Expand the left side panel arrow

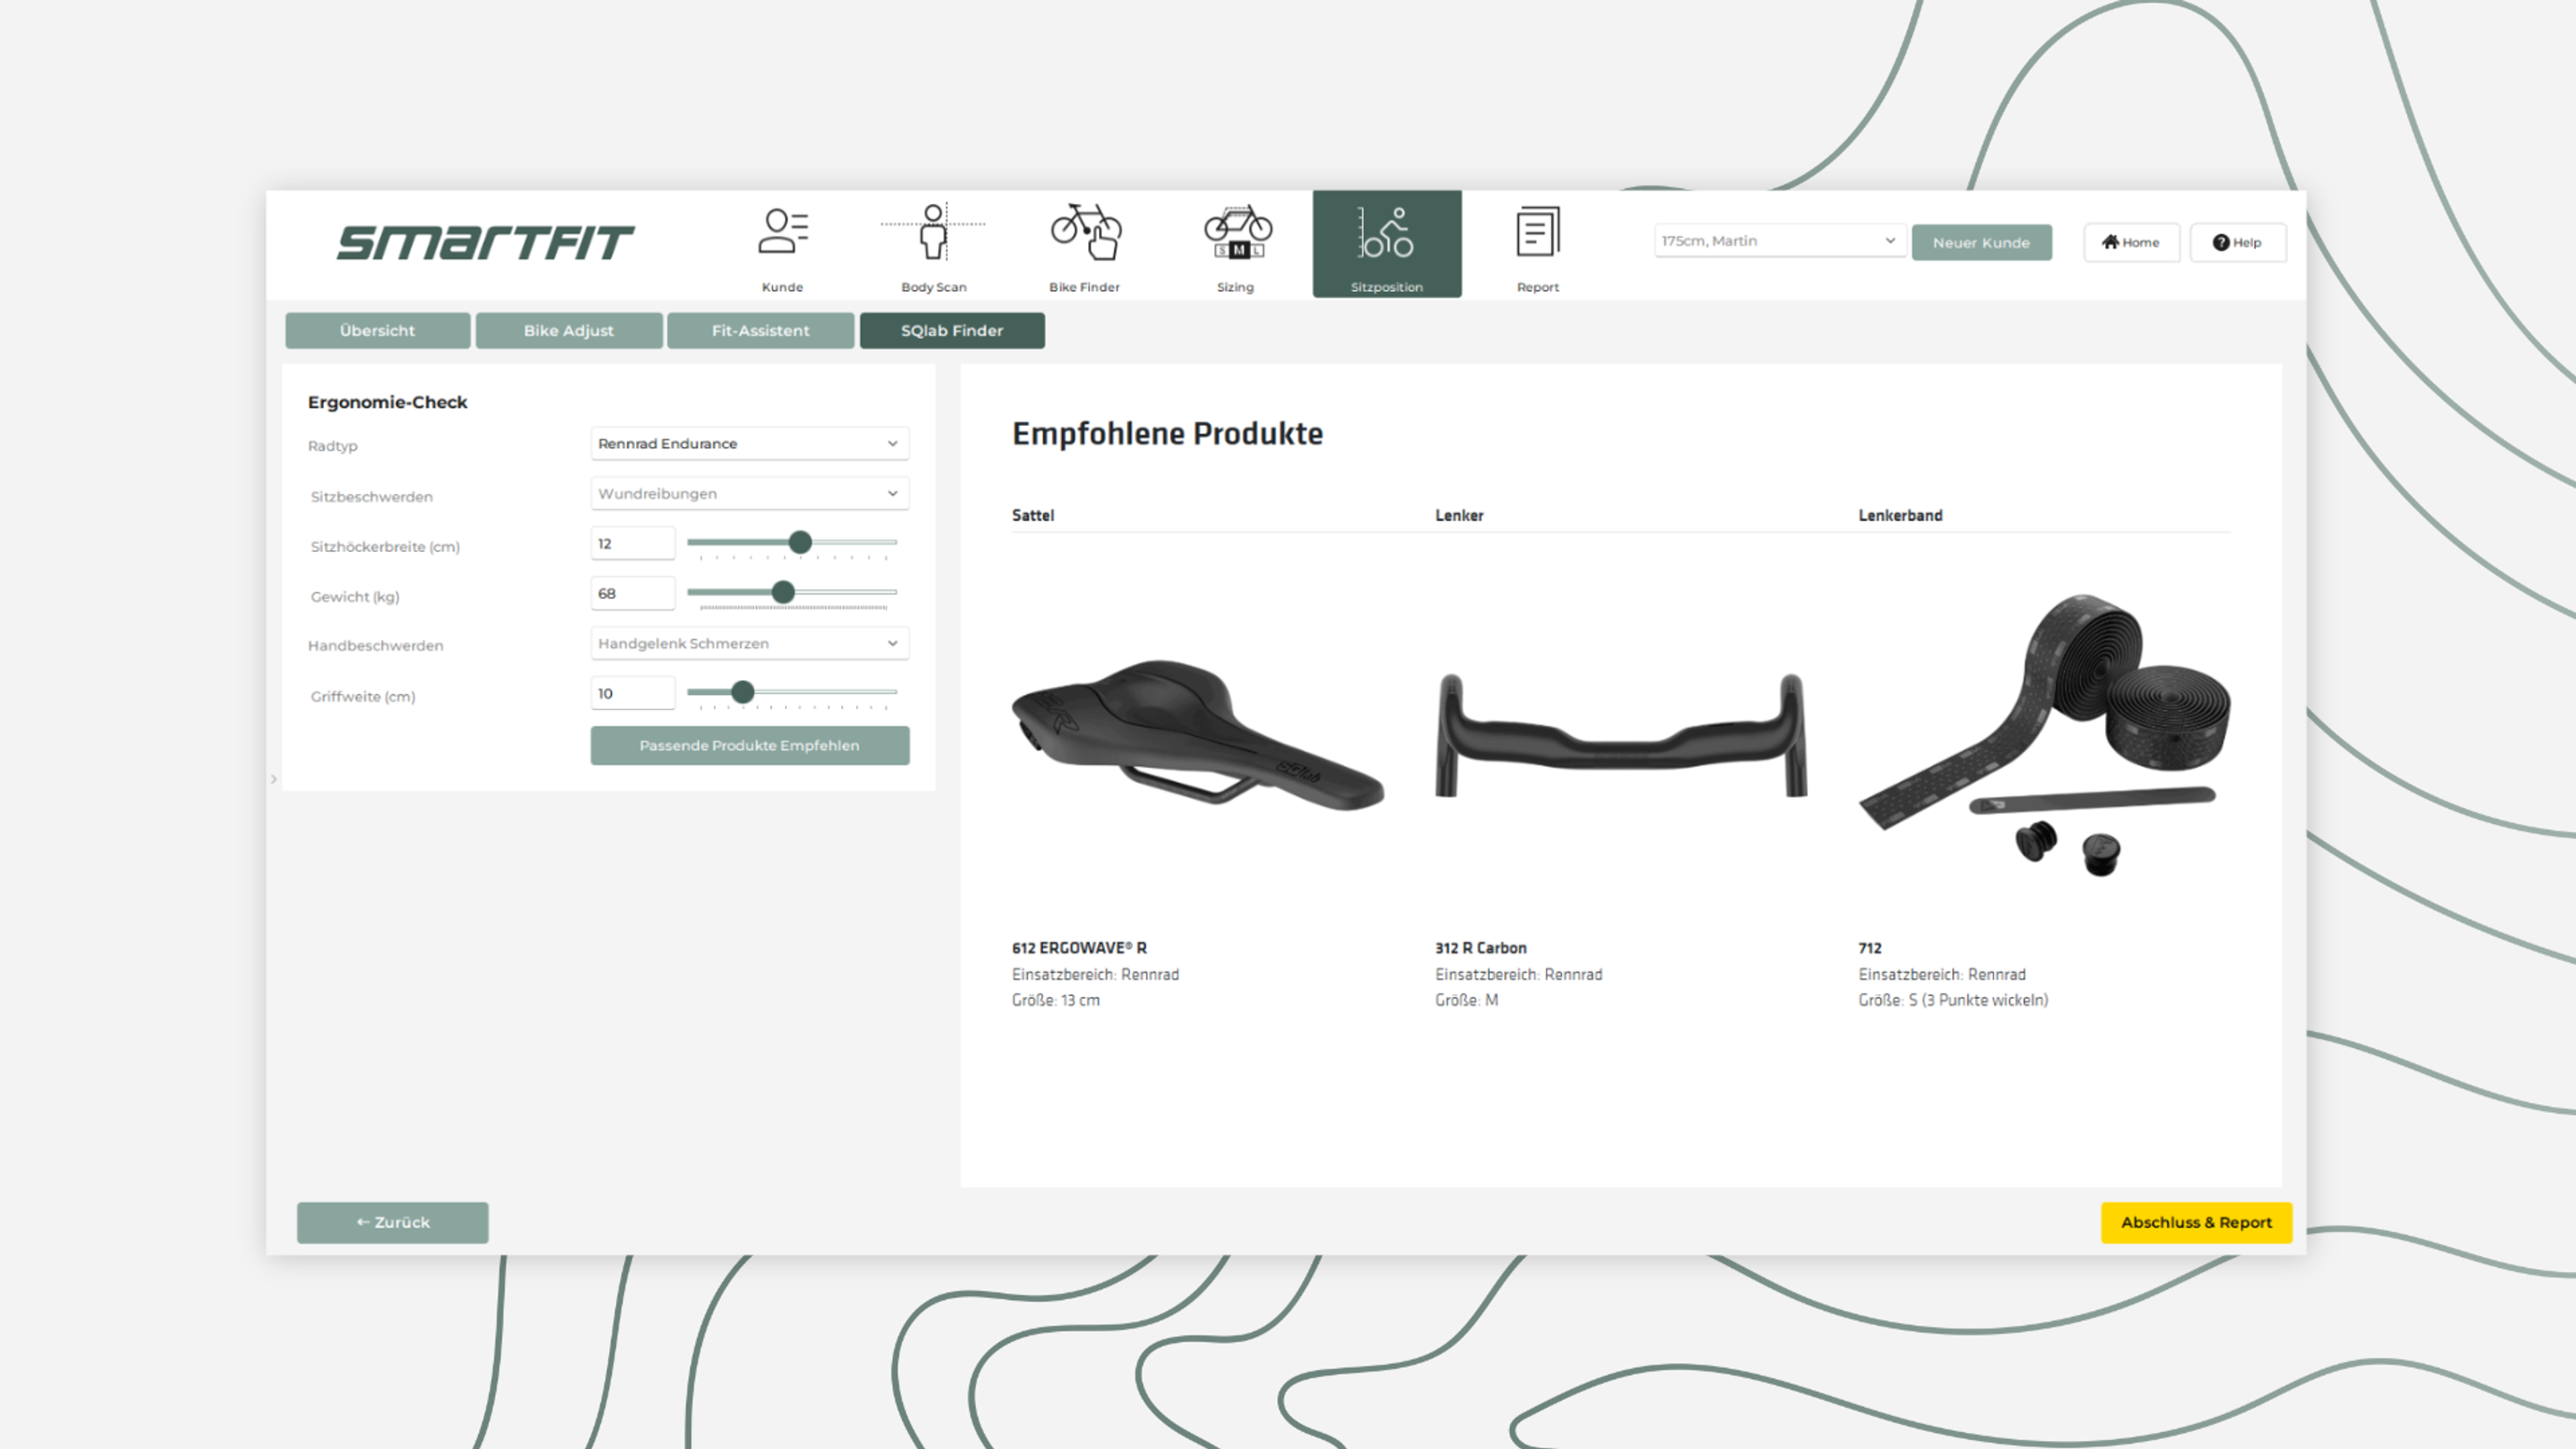pyautogui.click(x=274, y=779)
